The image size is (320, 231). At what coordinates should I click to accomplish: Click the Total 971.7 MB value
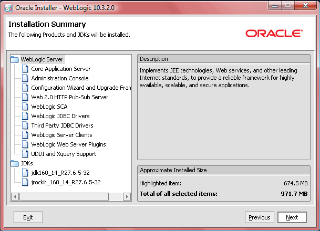(x=294, y=194)
